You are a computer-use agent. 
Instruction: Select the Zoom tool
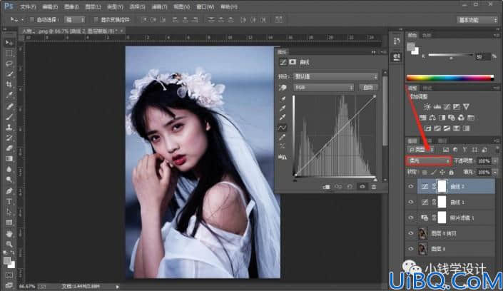click(x=9, y=244)
